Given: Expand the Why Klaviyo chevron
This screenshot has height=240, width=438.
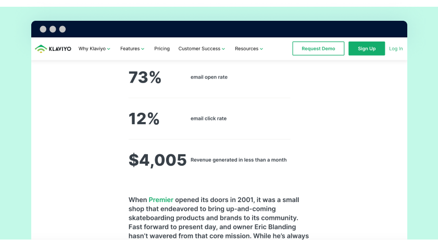Looking at the screenshot, I should click(x=109, y=49).
